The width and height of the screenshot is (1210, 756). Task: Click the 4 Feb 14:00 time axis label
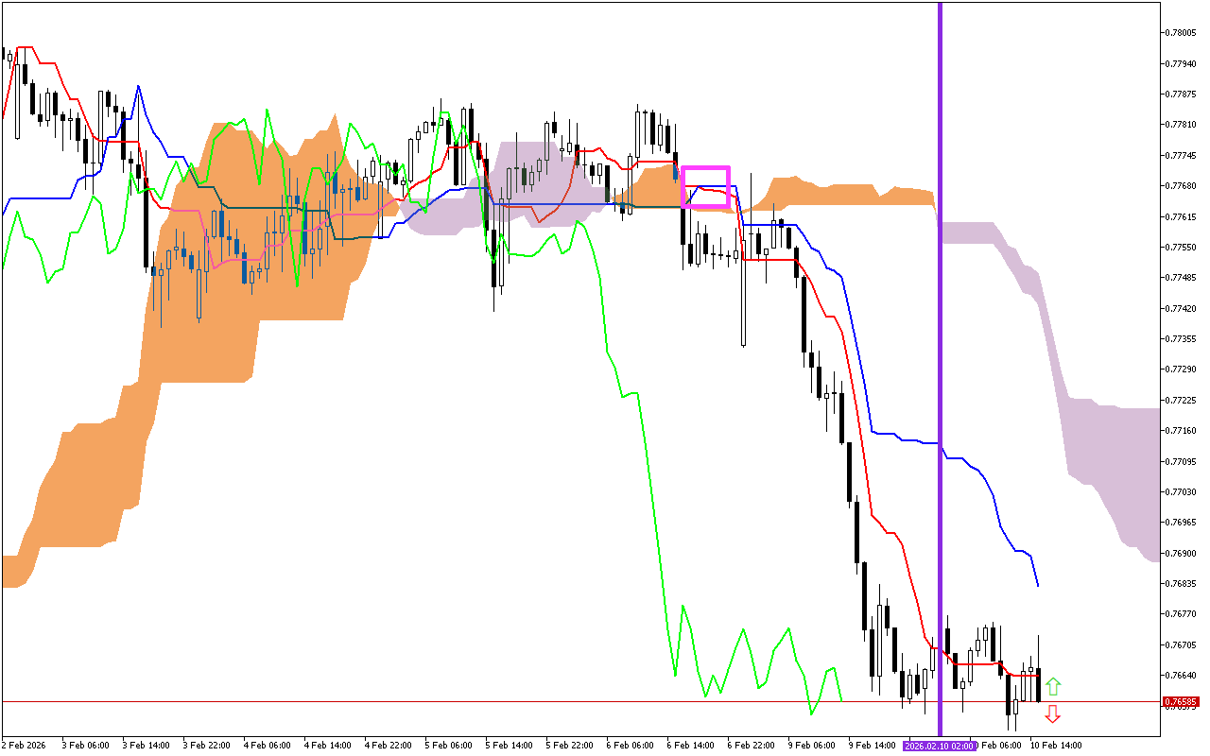[x=326, y=746]
